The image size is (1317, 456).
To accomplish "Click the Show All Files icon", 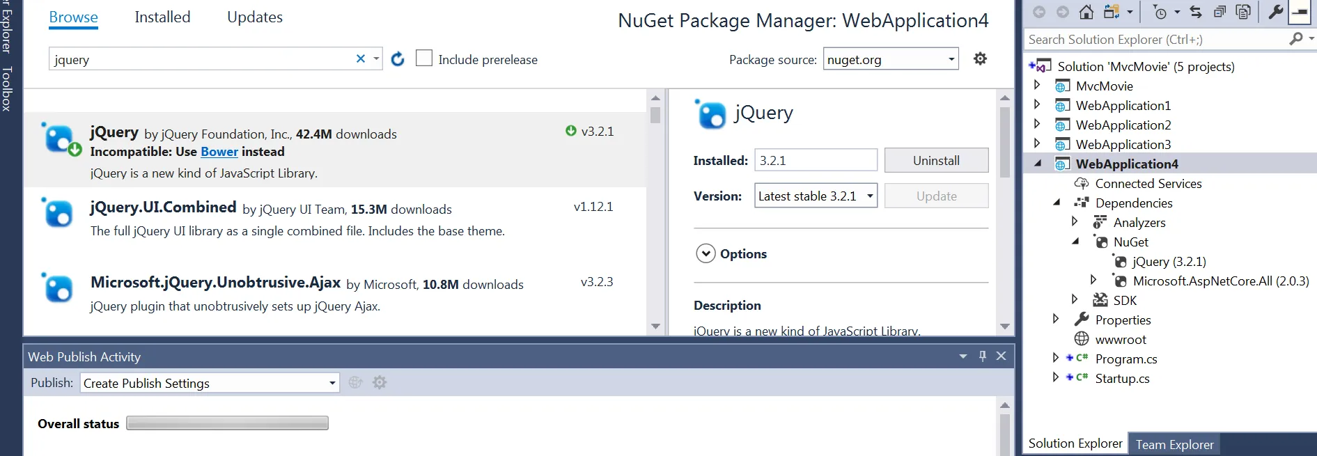I will click(x=1243, y=12).
